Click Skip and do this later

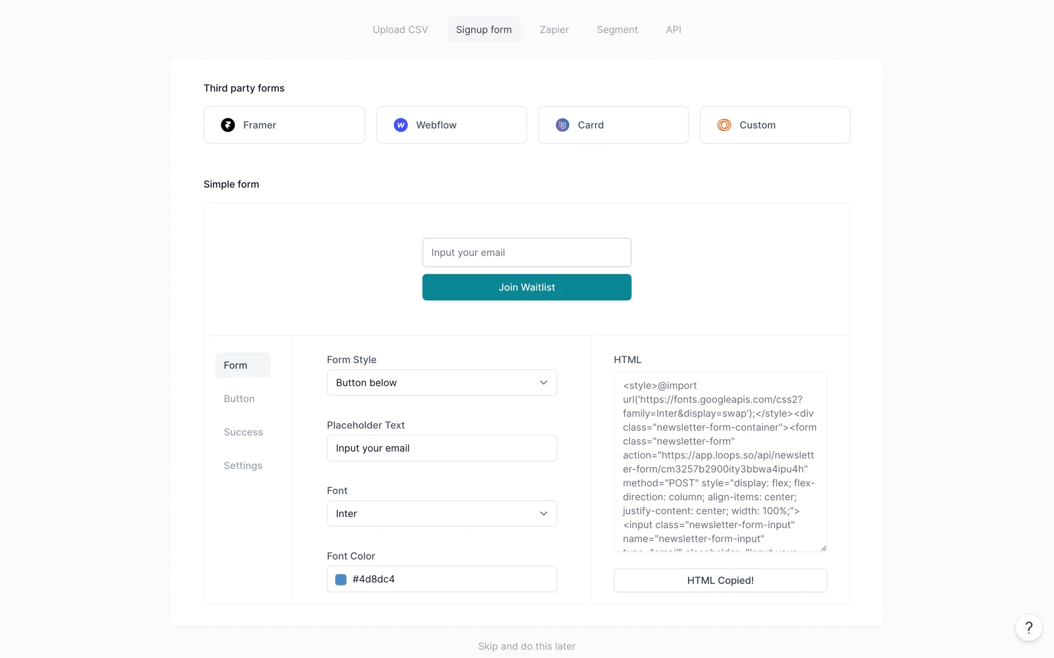coord(526,646)
